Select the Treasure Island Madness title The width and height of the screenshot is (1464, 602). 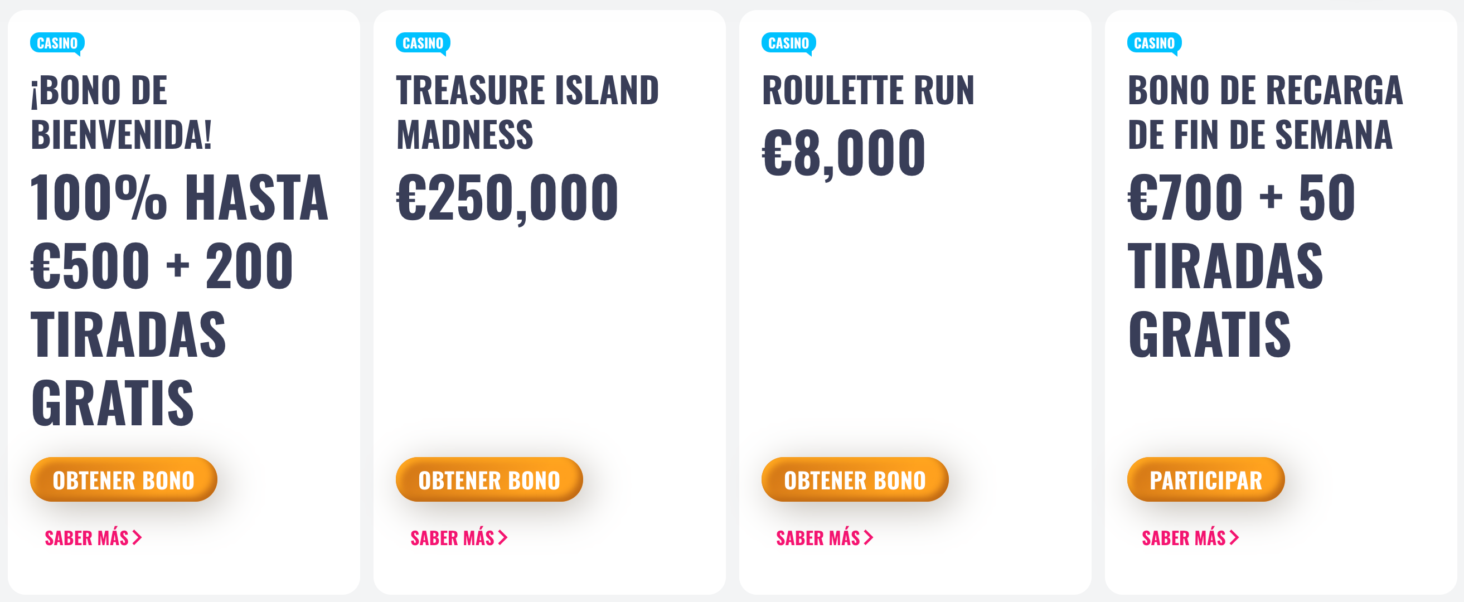527,113
